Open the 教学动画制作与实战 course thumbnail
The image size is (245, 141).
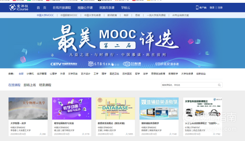coord(72,109)
